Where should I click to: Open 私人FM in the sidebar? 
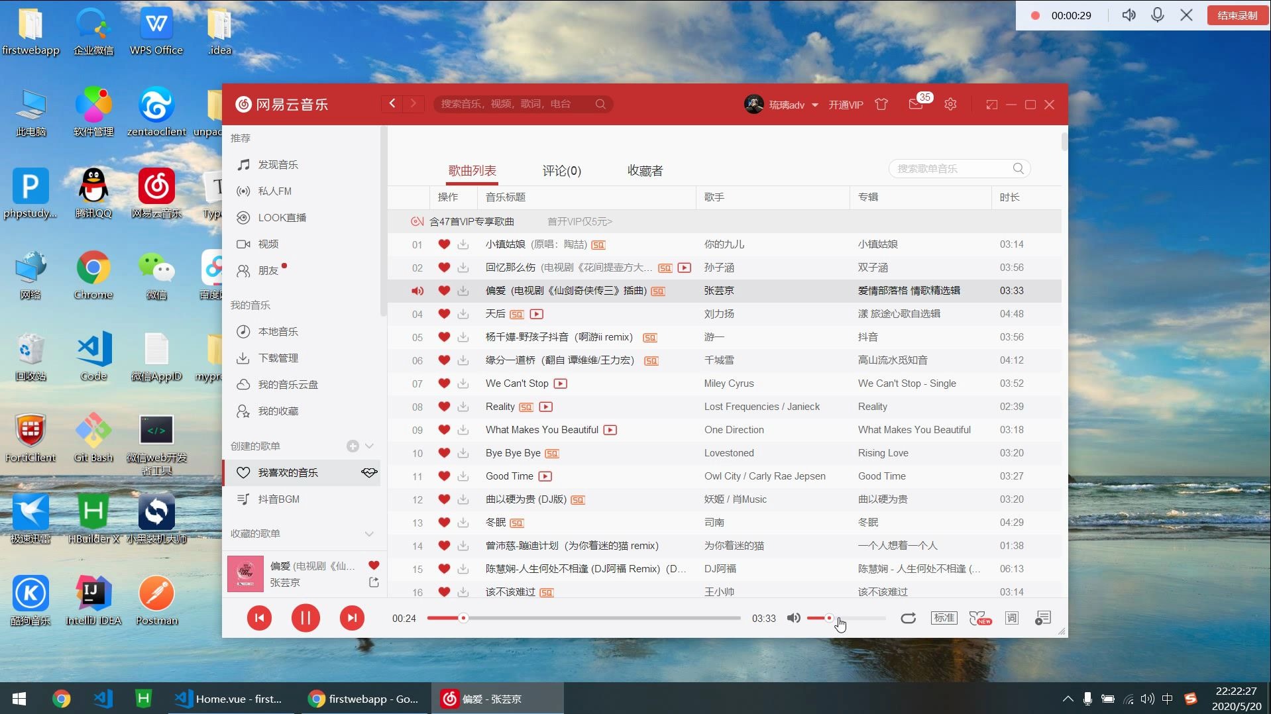coord(277,191)
